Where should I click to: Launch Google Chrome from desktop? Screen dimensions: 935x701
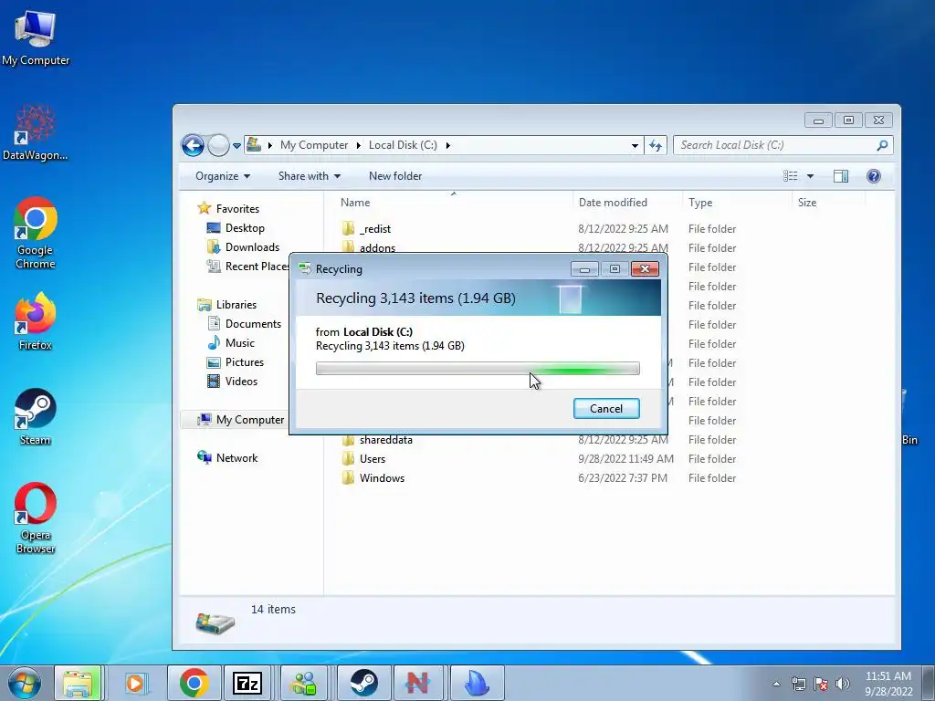pyautogui.click(x=36, y=233)
